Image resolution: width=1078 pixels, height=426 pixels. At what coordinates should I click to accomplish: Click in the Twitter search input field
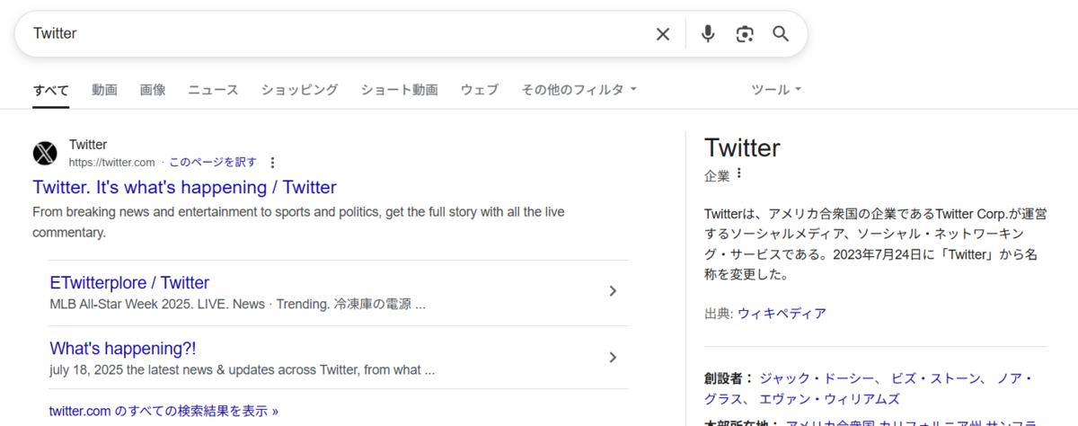pos(337,34)
